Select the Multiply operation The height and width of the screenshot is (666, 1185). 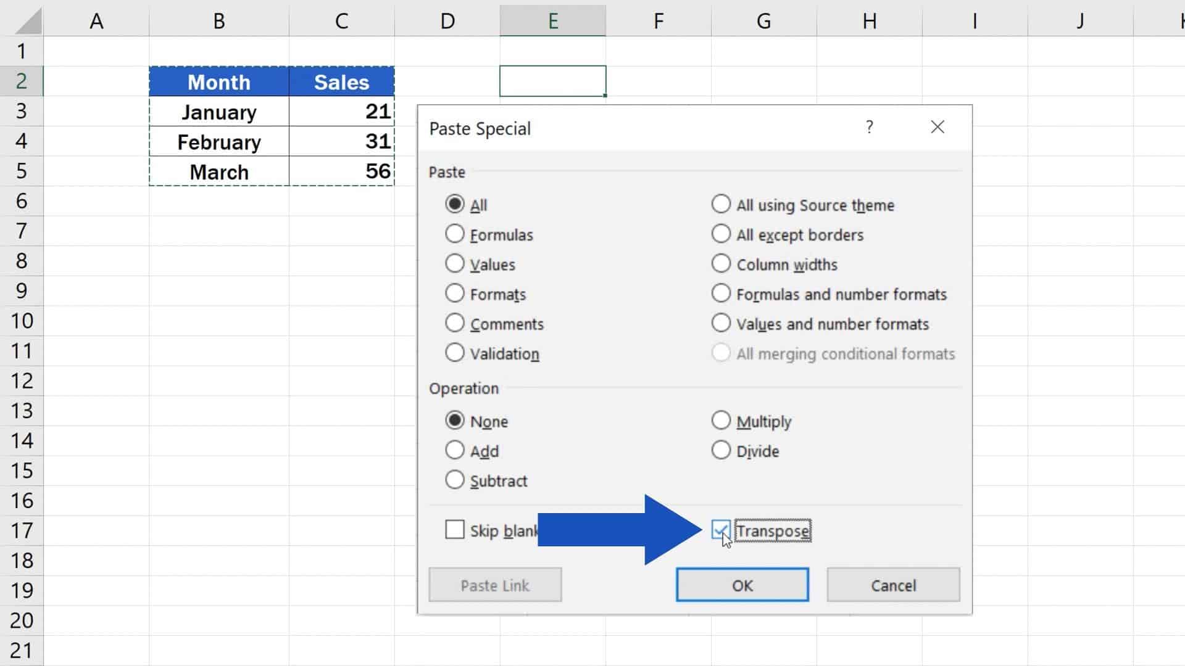721,420
